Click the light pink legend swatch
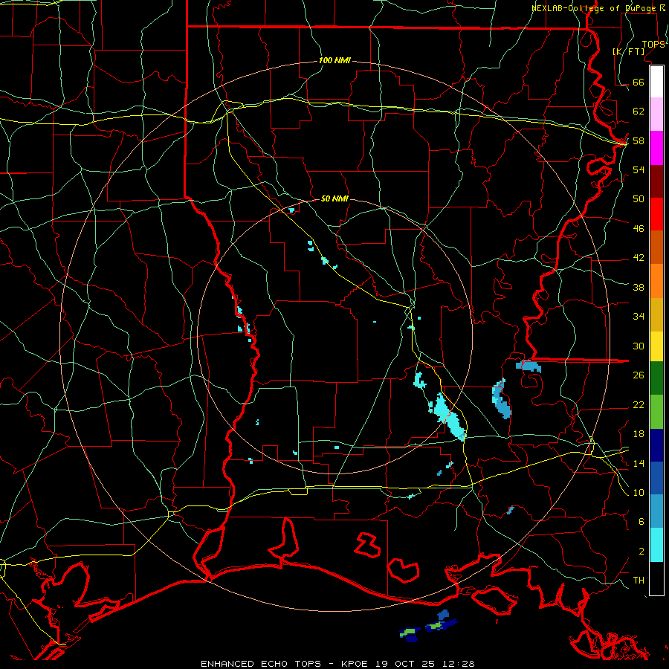 click(656, 114)
